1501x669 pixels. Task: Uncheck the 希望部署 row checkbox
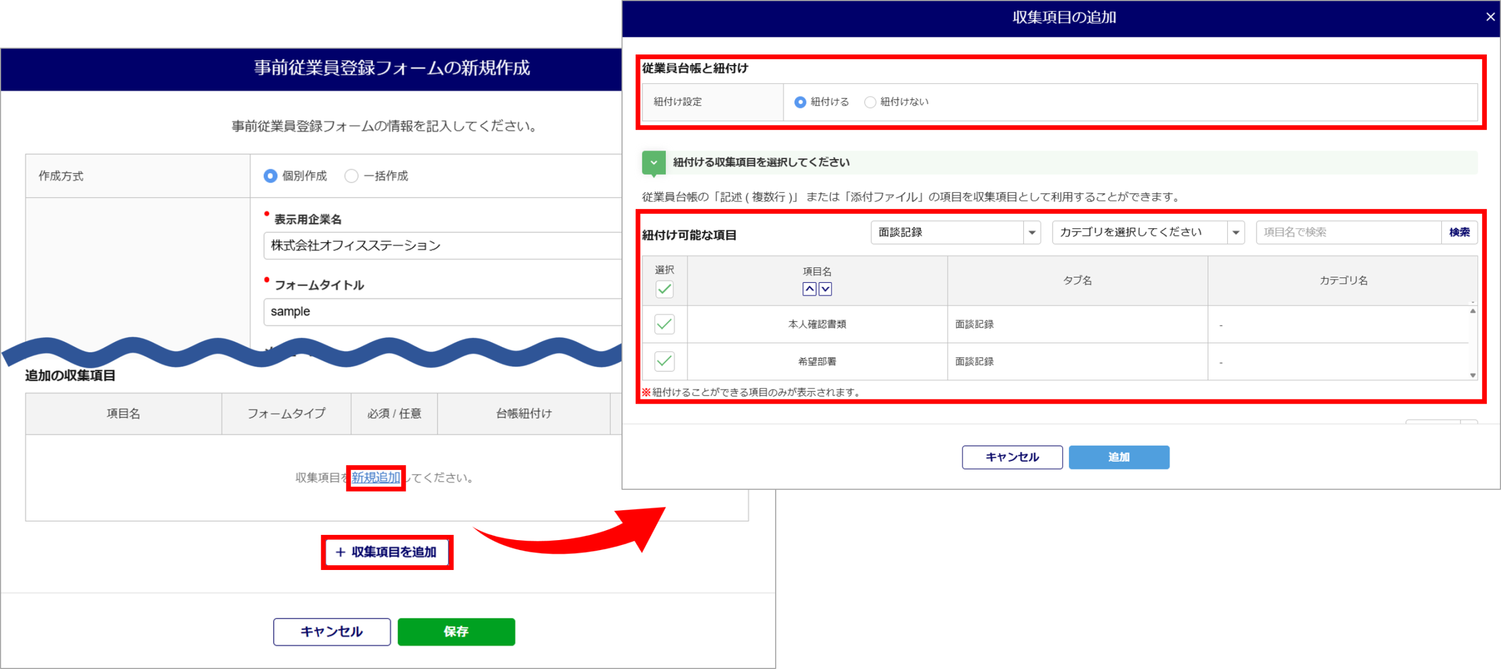pyautogui.click(x=664, y=361)
